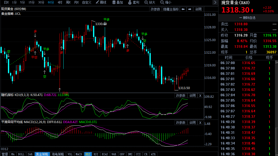Viewport: 278px width, 156px height.
Task: Click 删除自选 to remove from watchlist
Action: click(x=248, y=18)
